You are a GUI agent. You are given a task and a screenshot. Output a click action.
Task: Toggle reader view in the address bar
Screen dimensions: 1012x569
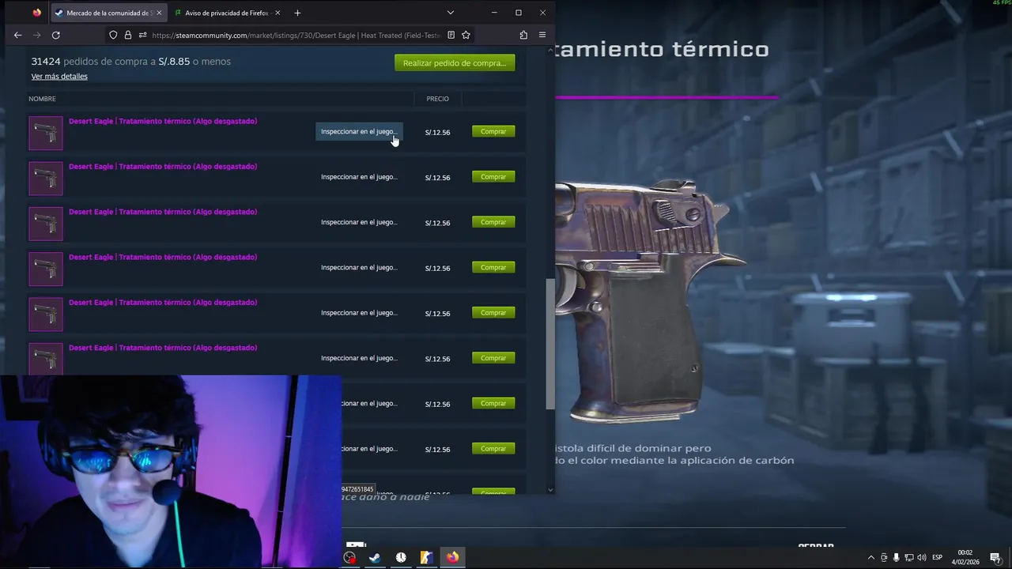click(x=451, y=35)
